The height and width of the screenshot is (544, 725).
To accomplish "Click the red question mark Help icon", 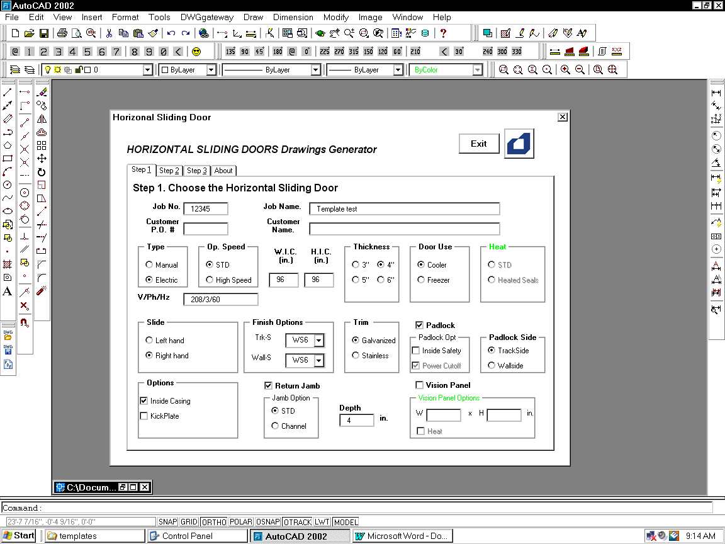I will click(x=443, y=33).
